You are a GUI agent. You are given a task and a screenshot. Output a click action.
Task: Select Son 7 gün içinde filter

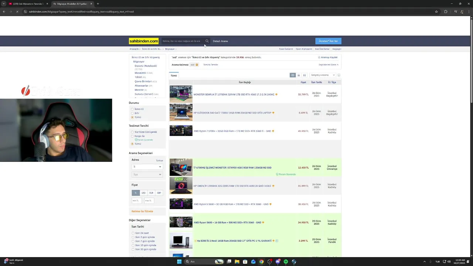[133, 241]
